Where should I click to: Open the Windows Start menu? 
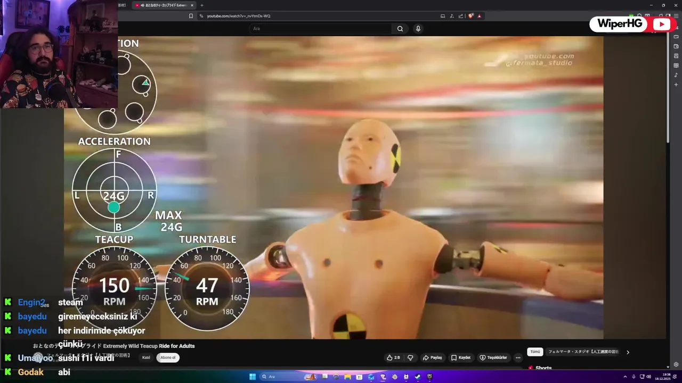coord(253,377)
